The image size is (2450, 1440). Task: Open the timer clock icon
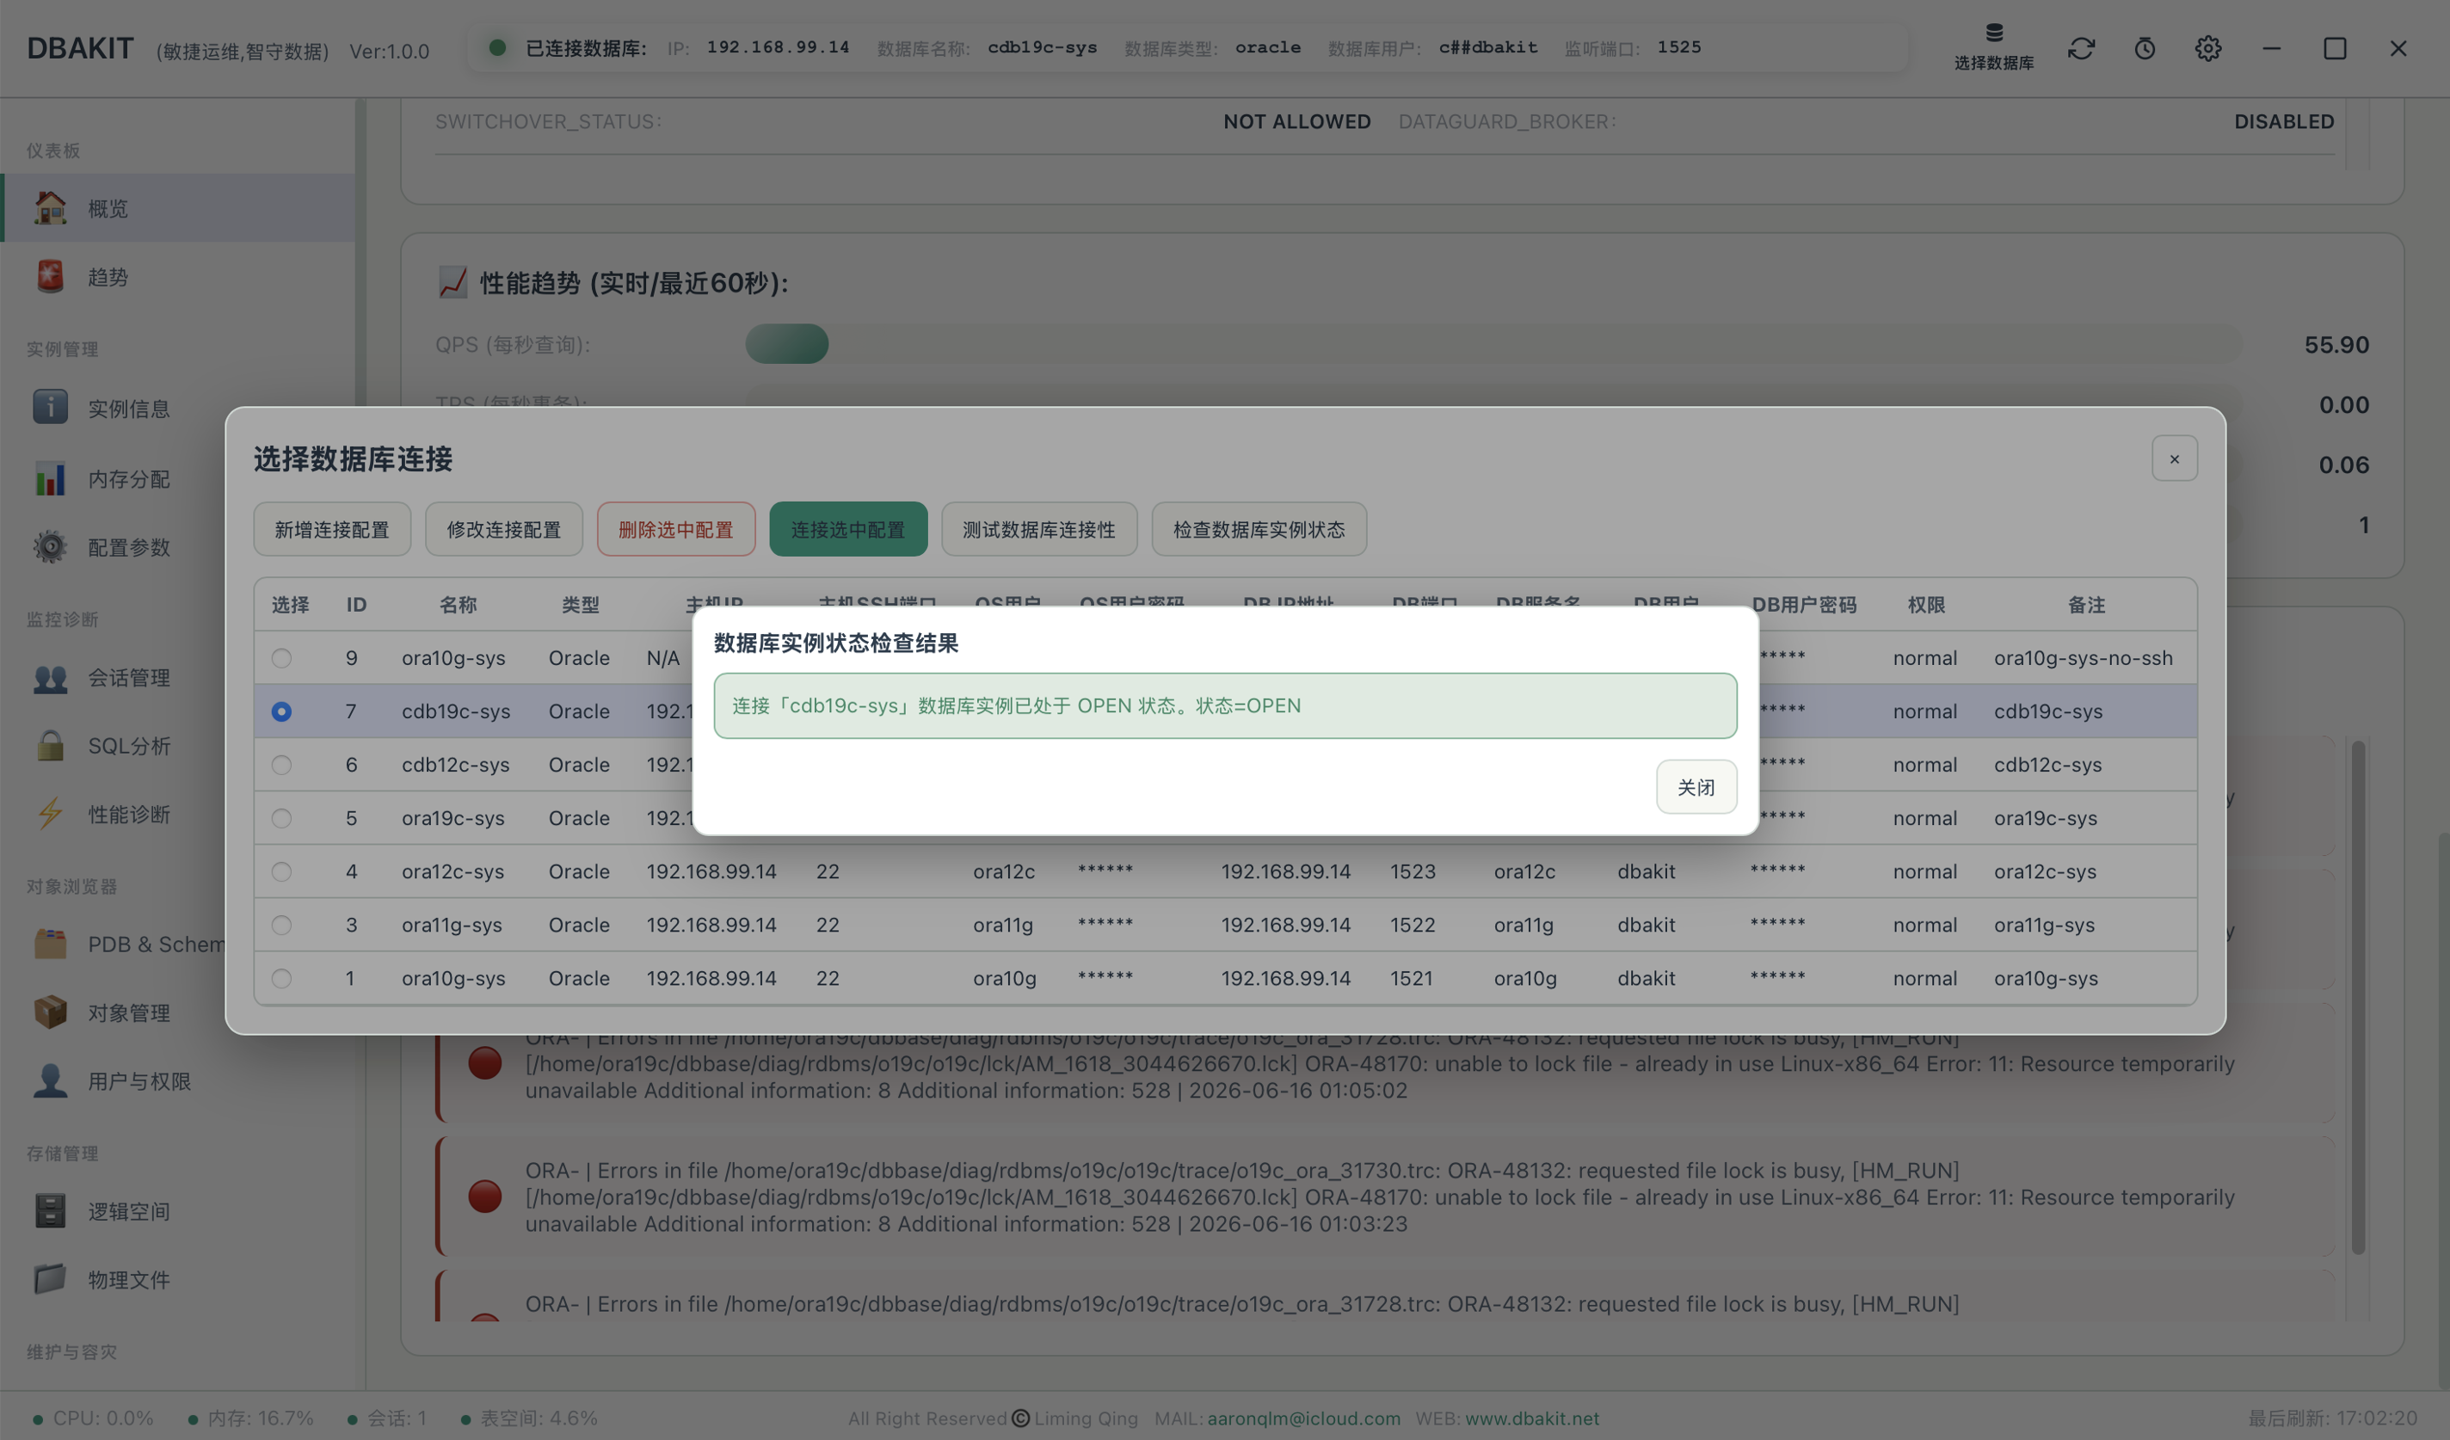2145,47
